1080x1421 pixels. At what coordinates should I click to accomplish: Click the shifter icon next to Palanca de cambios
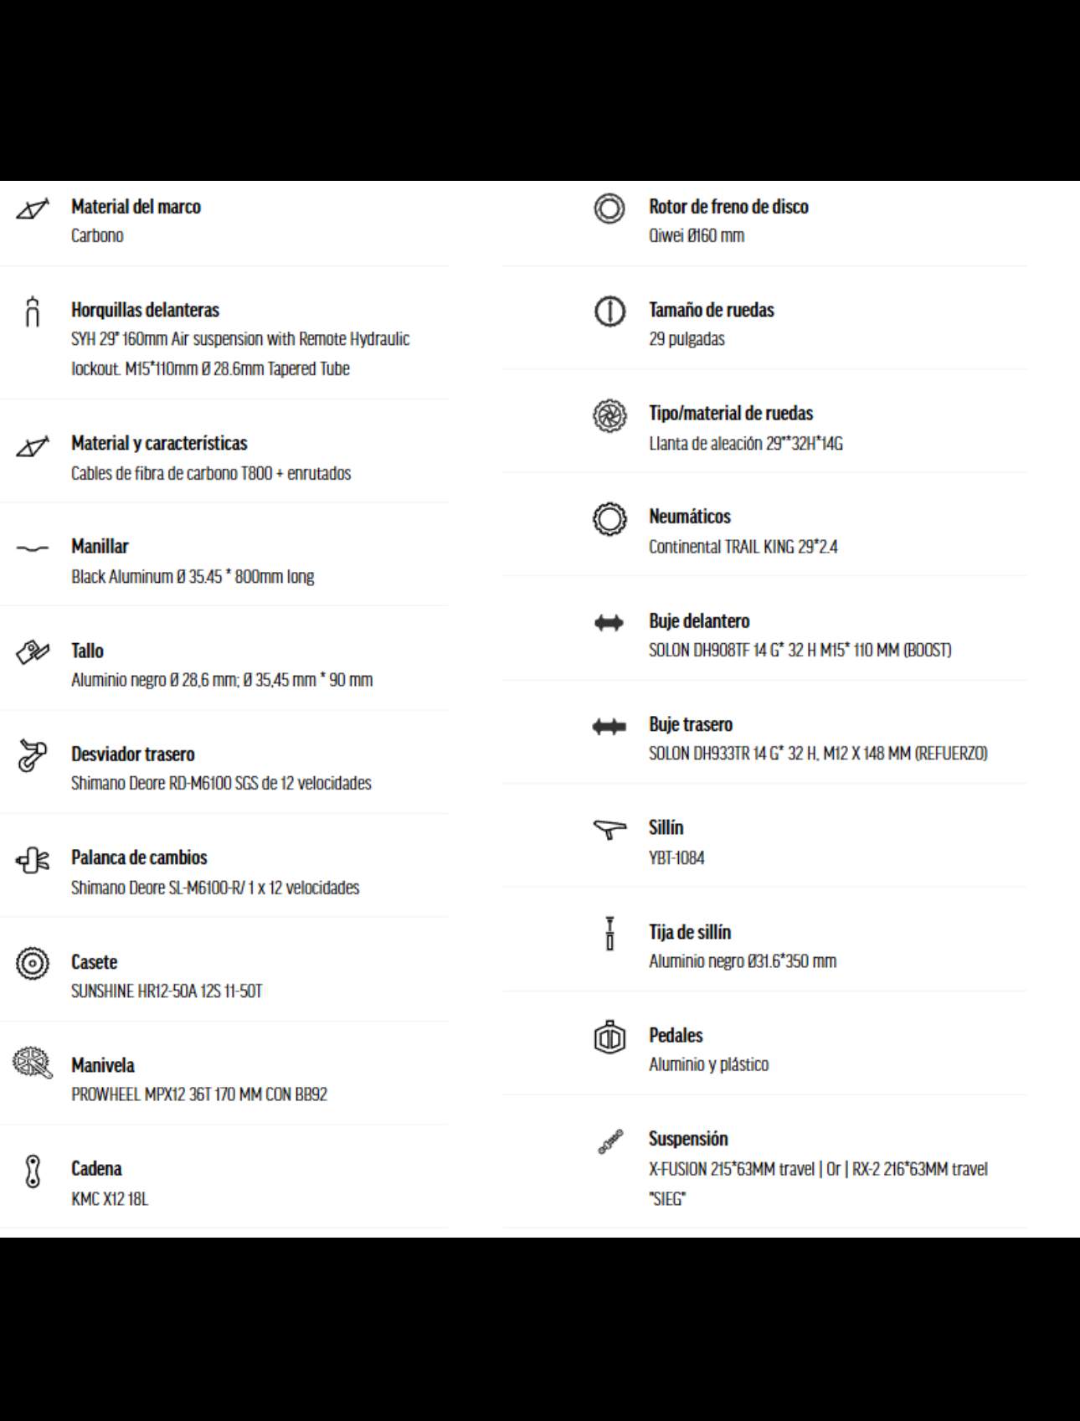coord(32,860)
